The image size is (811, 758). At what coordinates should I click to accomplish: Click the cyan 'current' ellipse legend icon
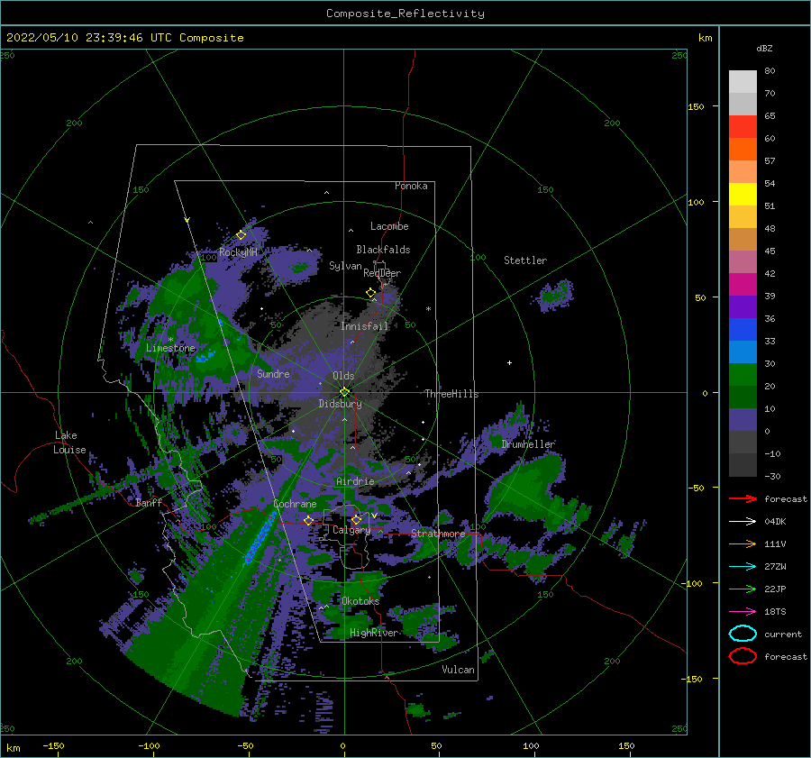pos(743,634)
